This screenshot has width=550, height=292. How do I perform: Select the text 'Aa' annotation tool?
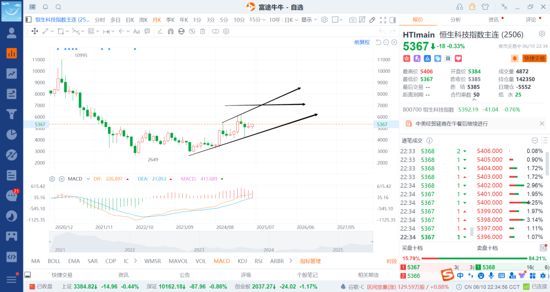pos(137,31)
